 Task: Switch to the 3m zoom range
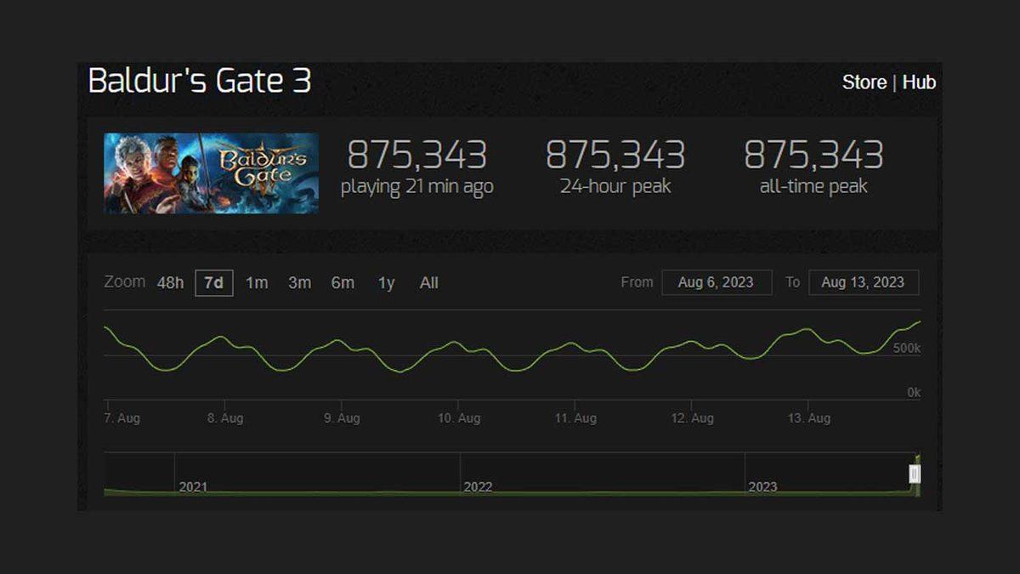point(299,282)
